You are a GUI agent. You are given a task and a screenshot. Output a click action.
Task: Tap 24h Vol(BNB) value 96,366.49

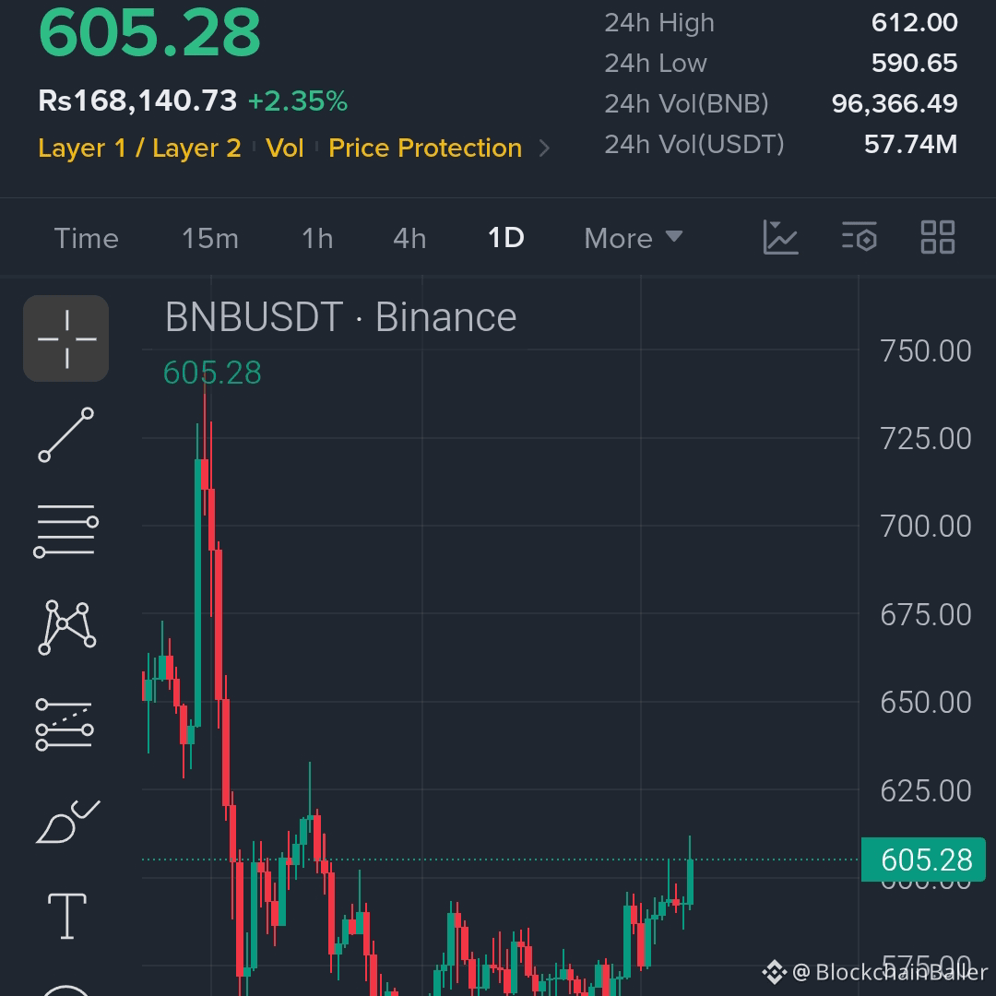(x=895, y=103)
